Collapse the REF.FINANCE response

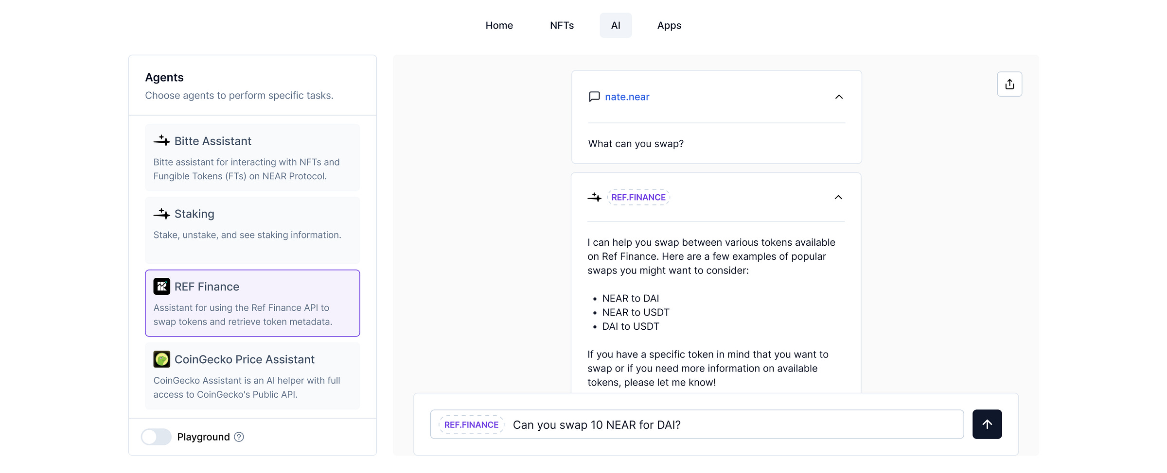point(838,197)
